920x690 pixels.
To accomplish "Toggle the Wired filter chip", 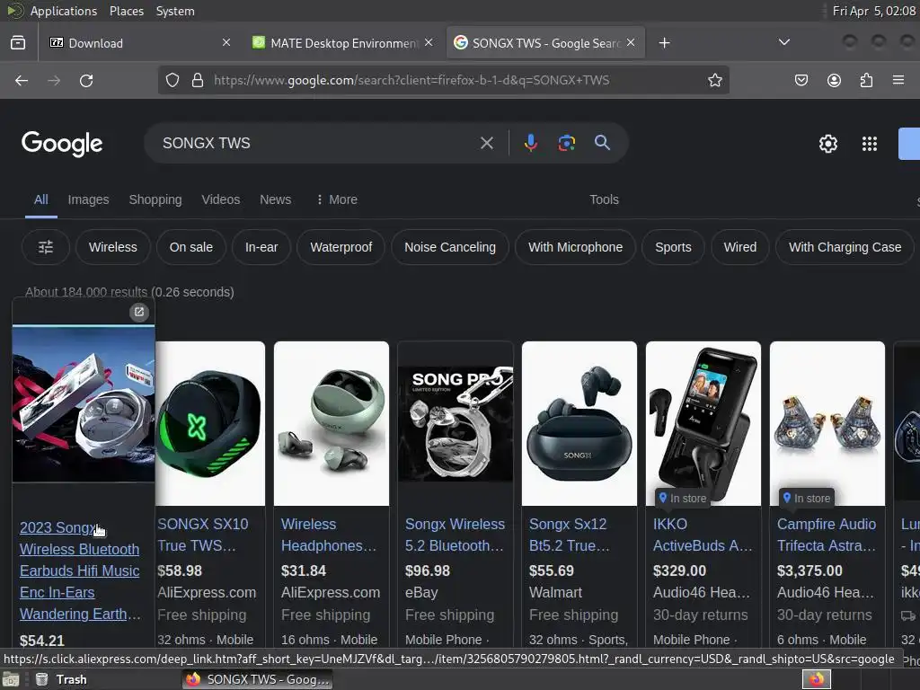I will [x=739, y=247].
